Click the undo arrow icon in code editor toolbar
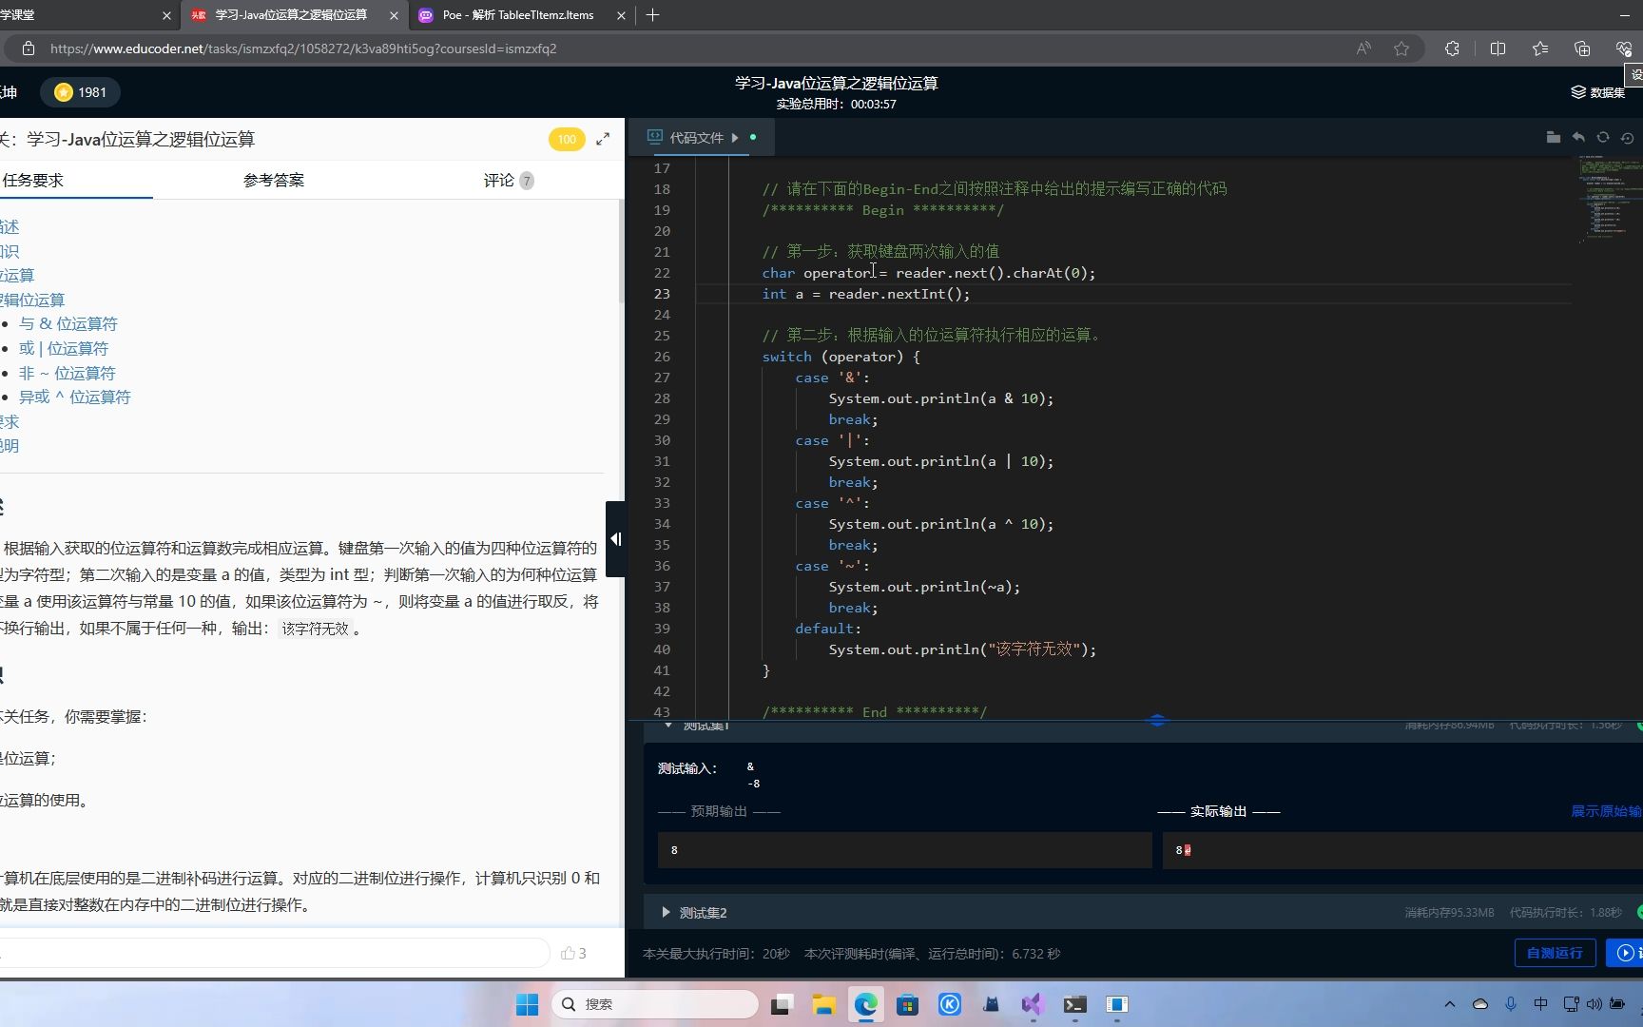Image resolution: width=1643 pixels, height=1027 pixels. coord(1578,138)
